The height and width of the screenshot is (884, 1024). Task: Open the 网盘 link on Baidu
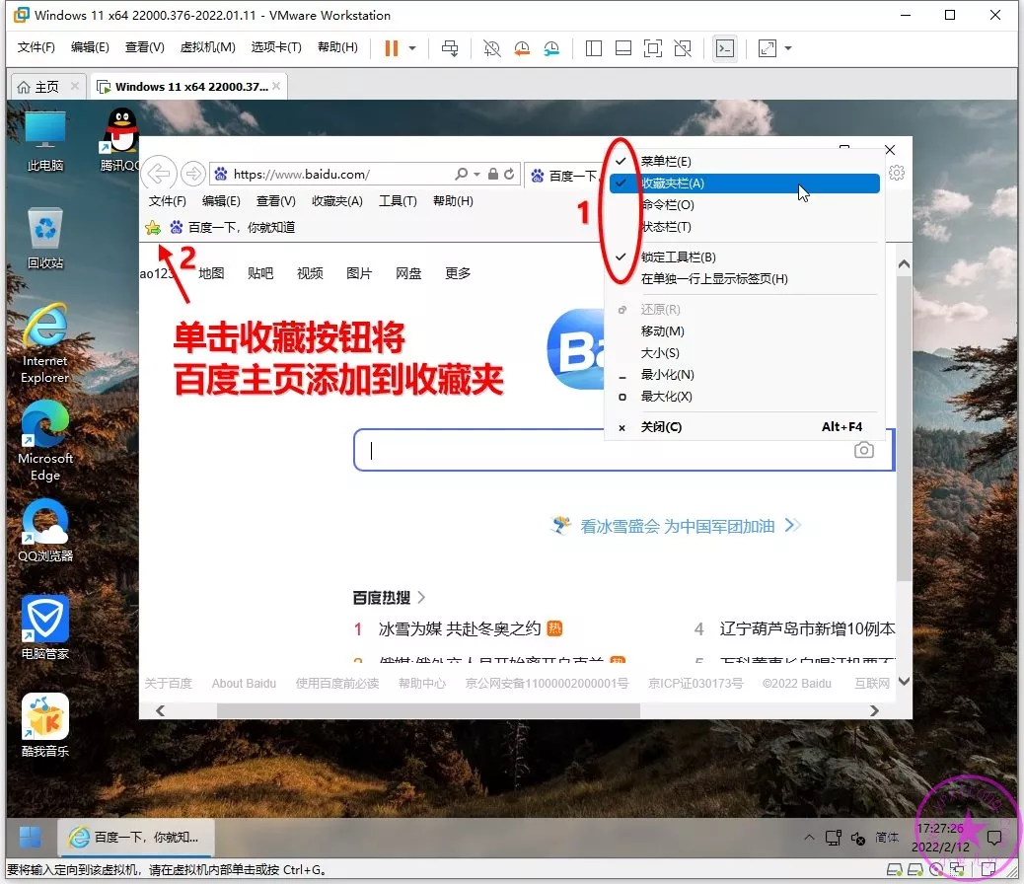408,273
